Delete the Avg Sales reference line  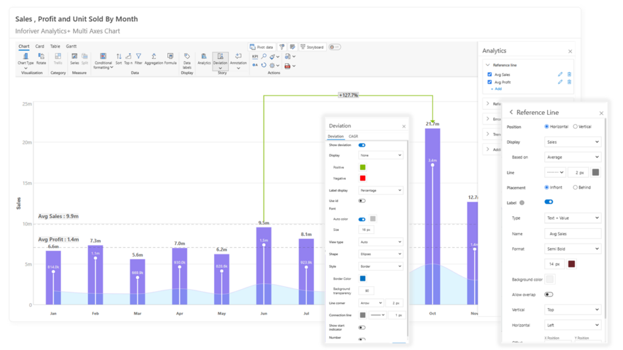[569, 74]
